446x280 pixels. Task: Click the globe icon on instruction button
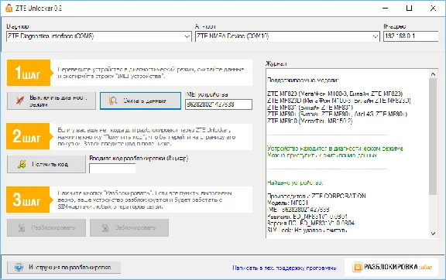(x=19, y=267)
